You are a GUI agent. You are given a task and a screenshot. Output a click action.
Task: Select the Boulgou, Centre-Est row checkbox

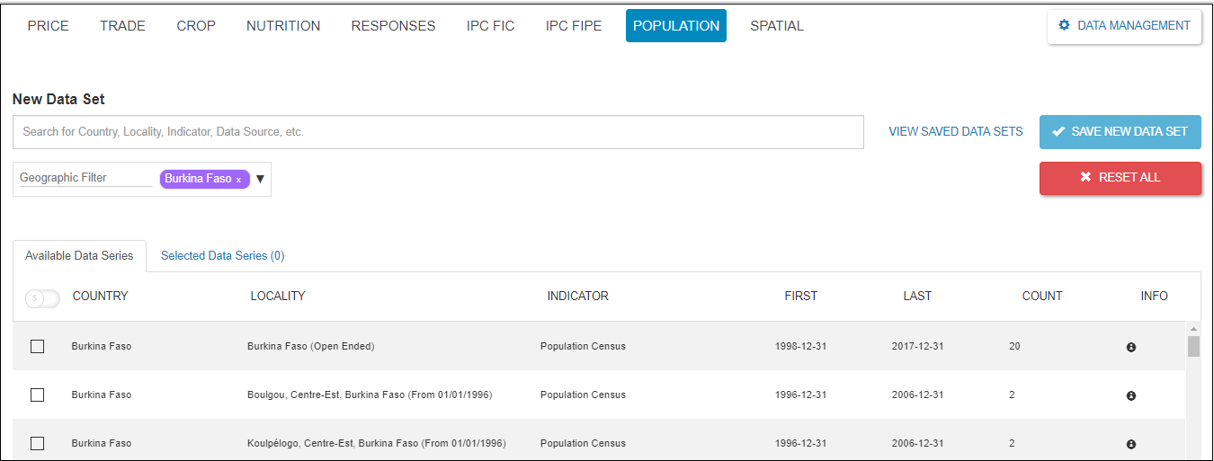click(x=37, y=395)
